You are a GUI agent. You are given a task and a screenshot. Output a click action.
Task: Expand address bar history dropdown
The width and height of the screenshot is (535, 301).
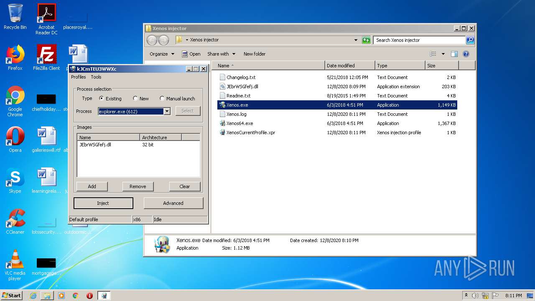click(x=356, y=40)
